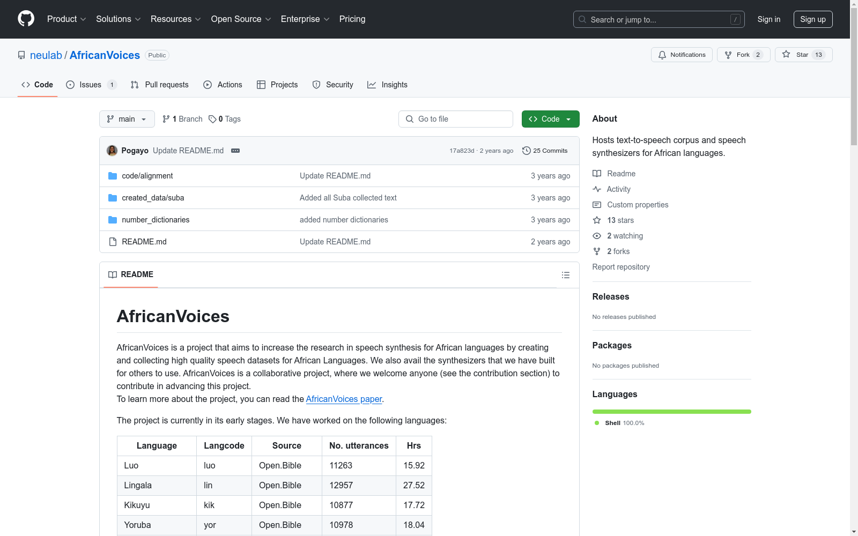Open the Packages section heading
Viewport: 858px width, 536px height.
pyautogui.click(x=612, y=345)
